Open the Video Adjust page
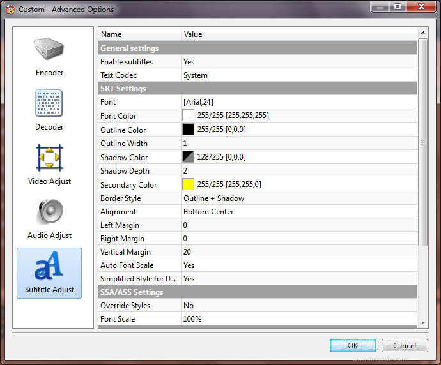 pos(49,165)
